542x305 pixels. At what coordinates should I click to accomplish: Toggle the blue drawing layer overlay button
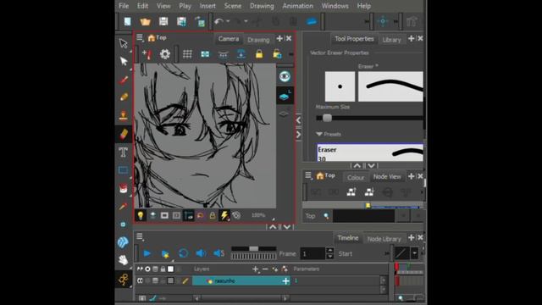click(285, 96)
